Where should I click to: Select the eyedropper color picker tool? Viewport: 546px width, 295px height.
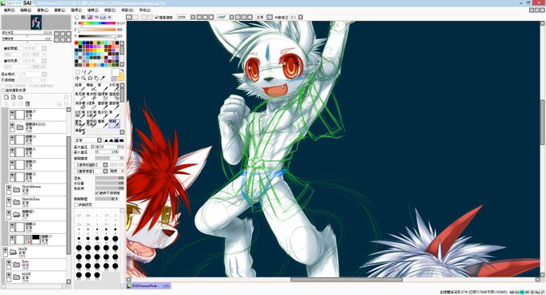coord(103,79)
